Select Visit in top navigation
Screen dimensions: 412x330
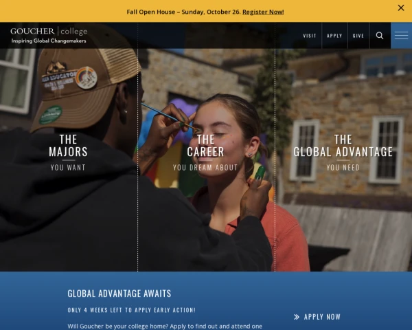(310, 36)
